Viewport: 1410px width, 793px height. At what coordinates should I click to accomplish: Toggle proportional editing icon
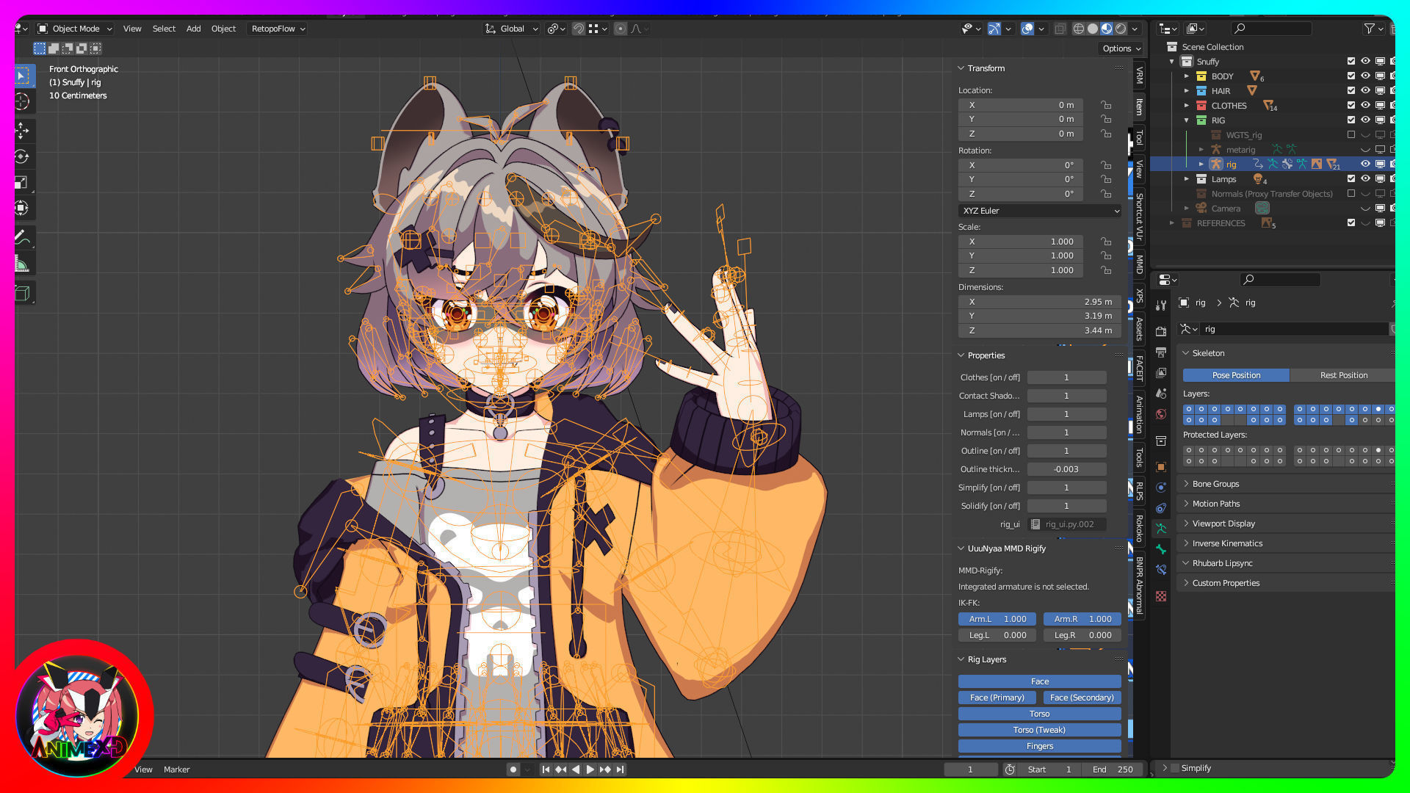(x=621, y=29)
